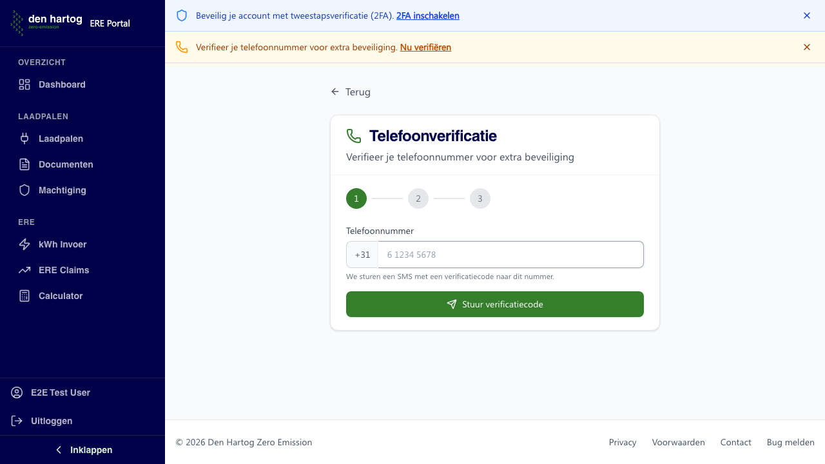Click the E2E Test User profile icon
Screen dimensions: 825x464
tap(15, 392)
